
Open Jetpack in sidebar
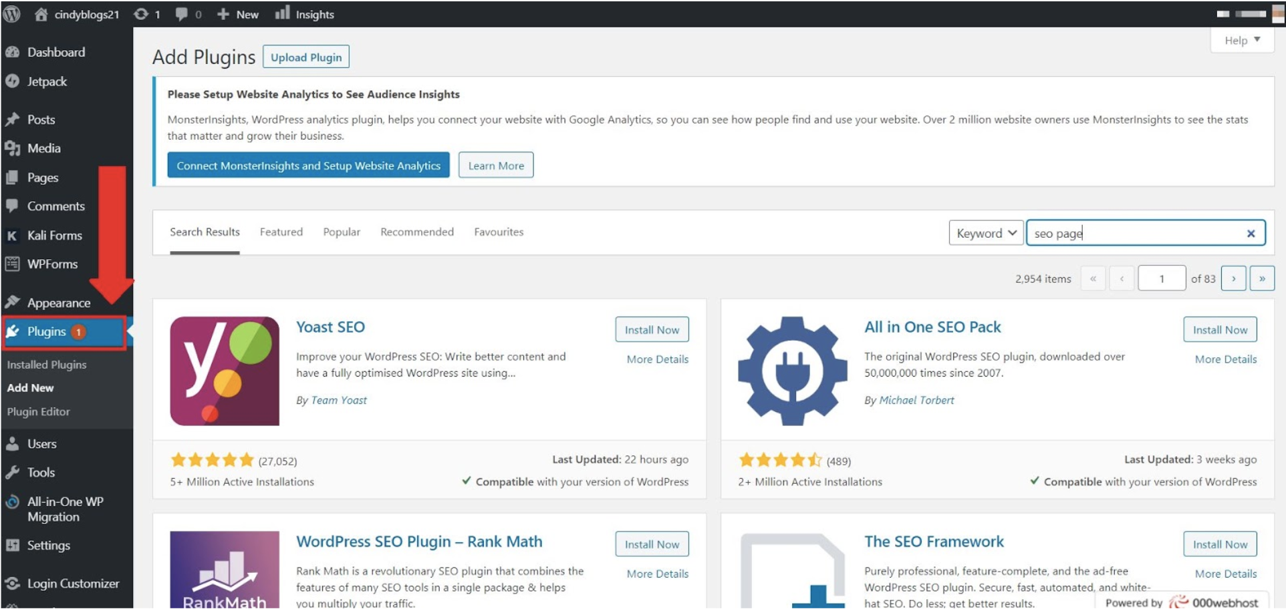tap(47, 81)
